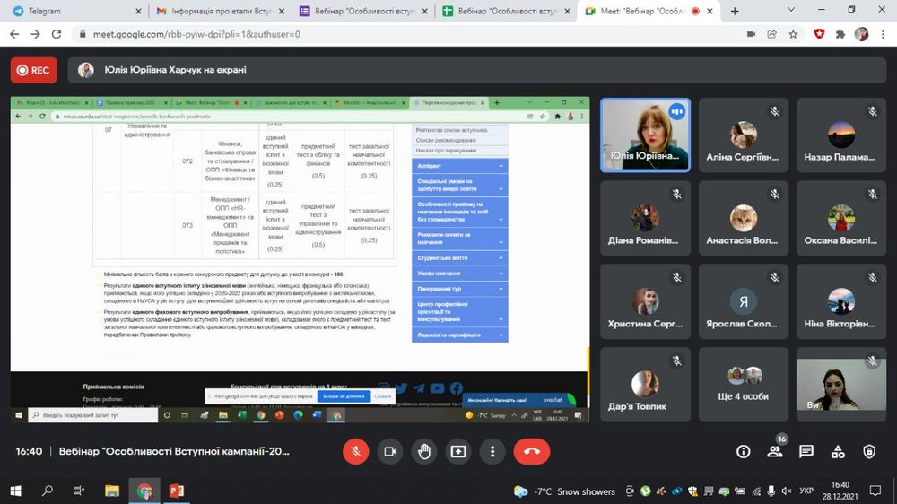Open host controls shield icon
The image size is (897, 504).
868,451
